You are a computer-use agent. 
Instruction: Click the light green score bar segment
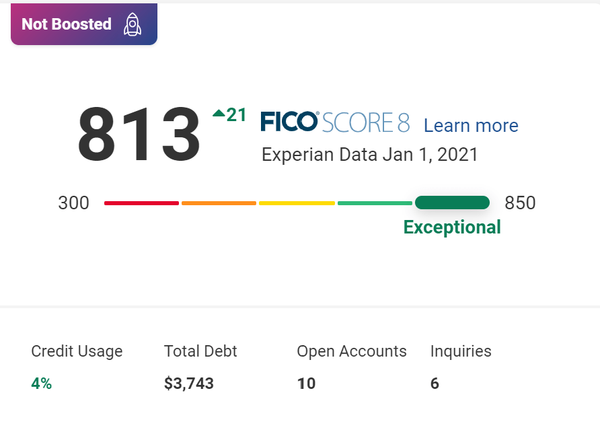[x=375, y=203]
